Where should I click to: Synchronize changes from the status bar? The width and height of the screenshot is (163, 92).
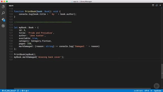18,91
